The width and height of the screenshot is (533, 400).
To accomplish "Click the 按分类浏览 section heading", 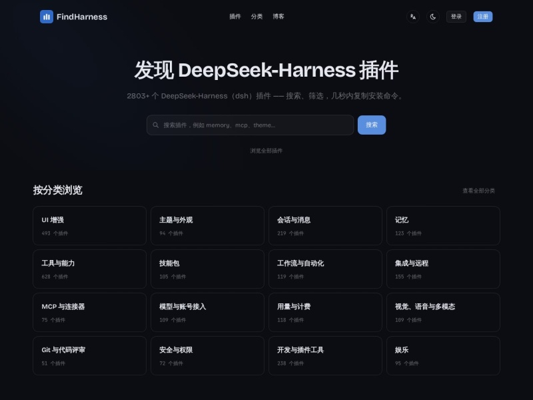I will point(58,190).
